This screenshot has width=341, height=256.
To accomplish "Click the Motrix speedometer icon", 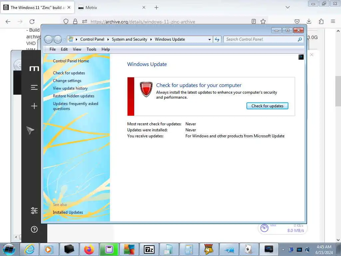I will (264, 228).
